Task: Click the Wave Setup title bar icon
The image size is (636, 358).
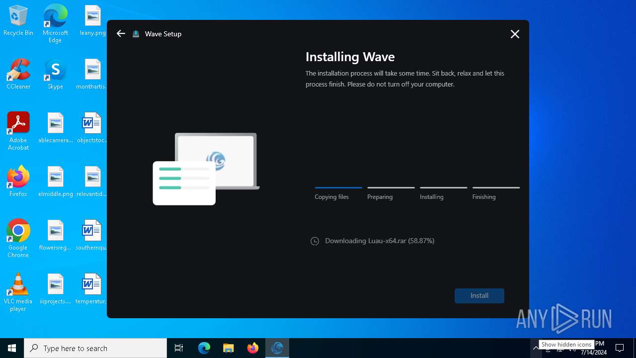Action: (x=136, y=34)
